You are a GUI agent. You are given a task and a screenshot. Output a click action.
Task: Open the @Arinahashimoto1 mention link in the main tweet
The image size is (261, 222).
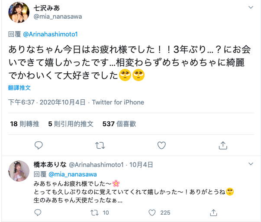coord(50,34)
